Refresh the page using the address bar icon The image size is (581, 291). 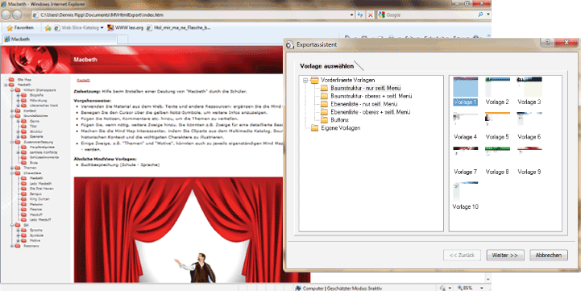(359, 15)
